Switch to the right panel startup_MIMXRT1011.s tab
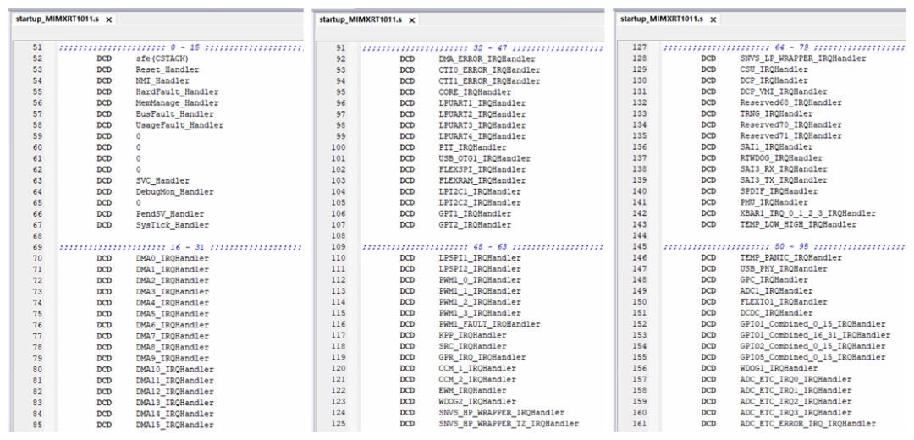The width and height of the screenshot is (914, 440). click(x=661, y=19)
